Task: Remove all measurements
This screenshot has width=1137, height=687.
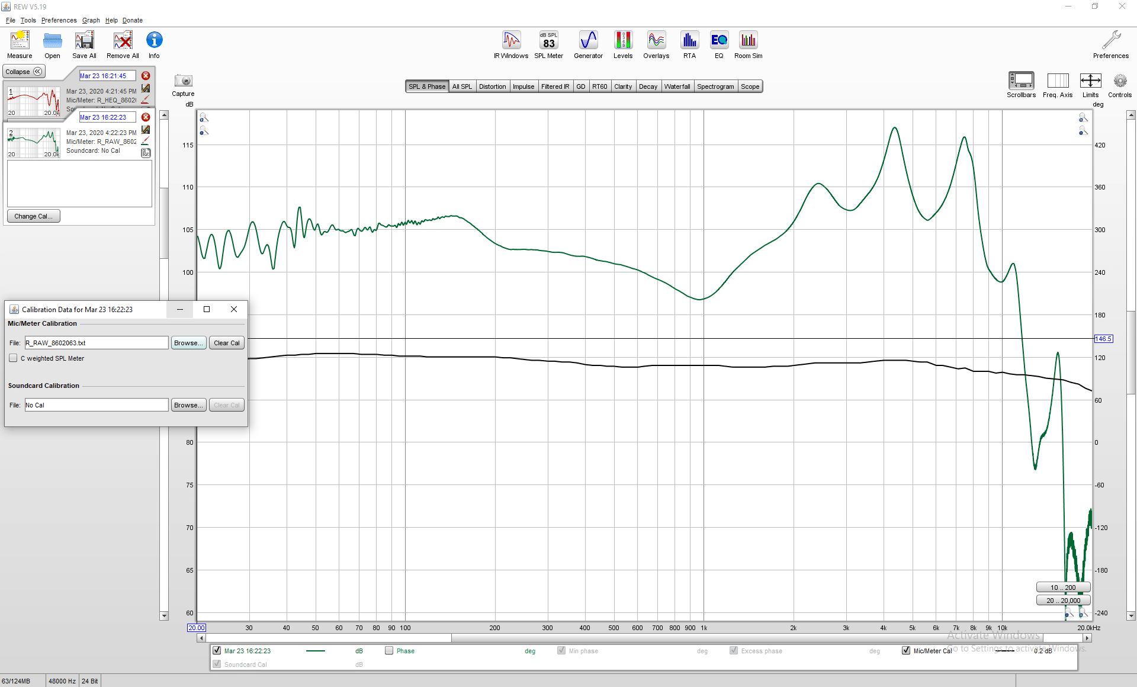Action: [123, 45]
